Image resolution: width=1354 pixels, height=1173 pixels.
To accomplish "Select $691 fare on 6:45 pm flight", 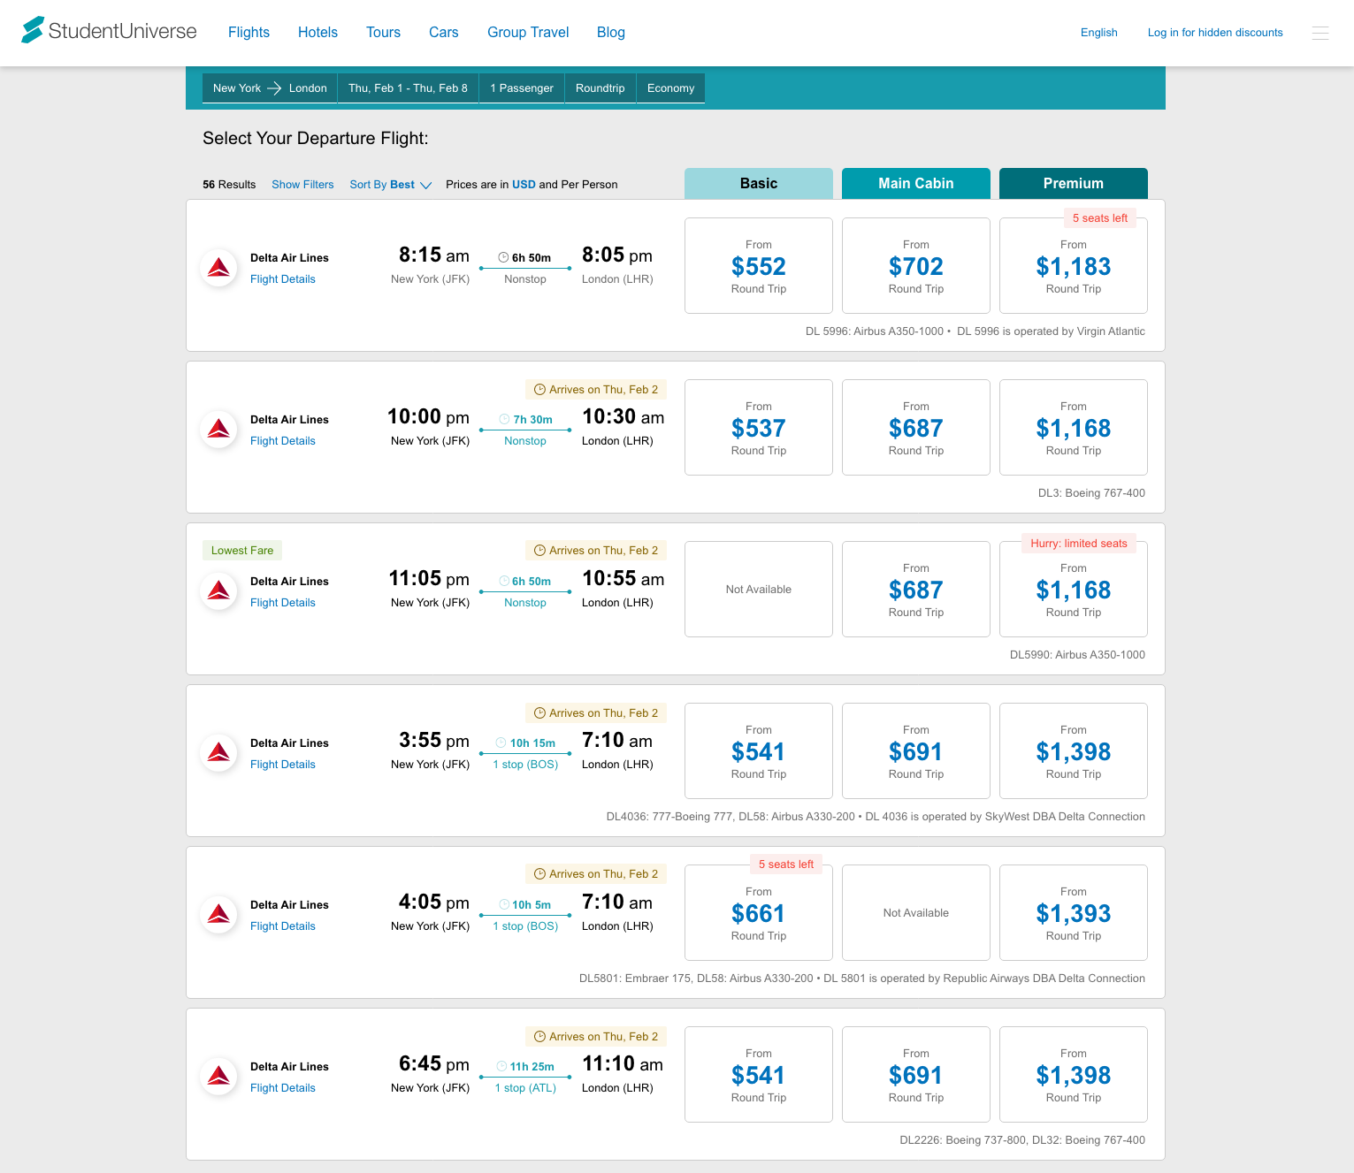I will [916, 1074].
